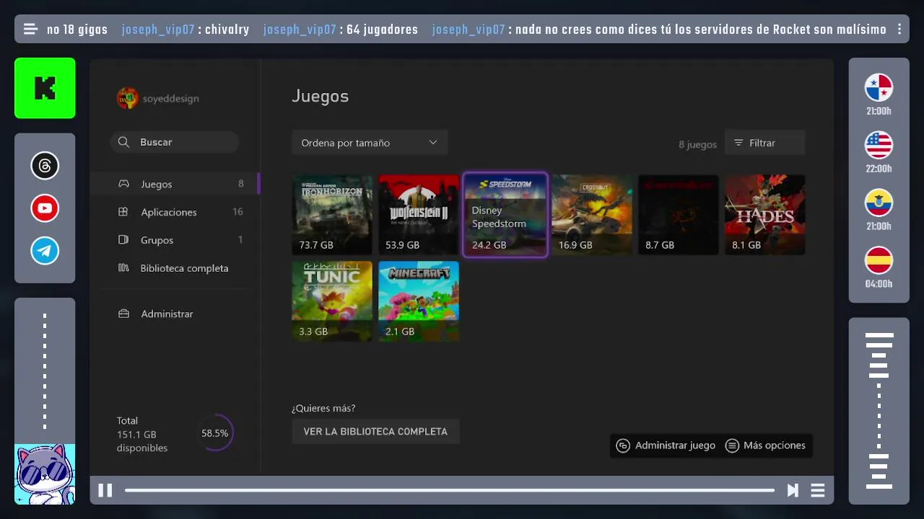The image size is (924, 519).
Task: Select the dark 8.7 GB game tile
Action: pos(679,215)
